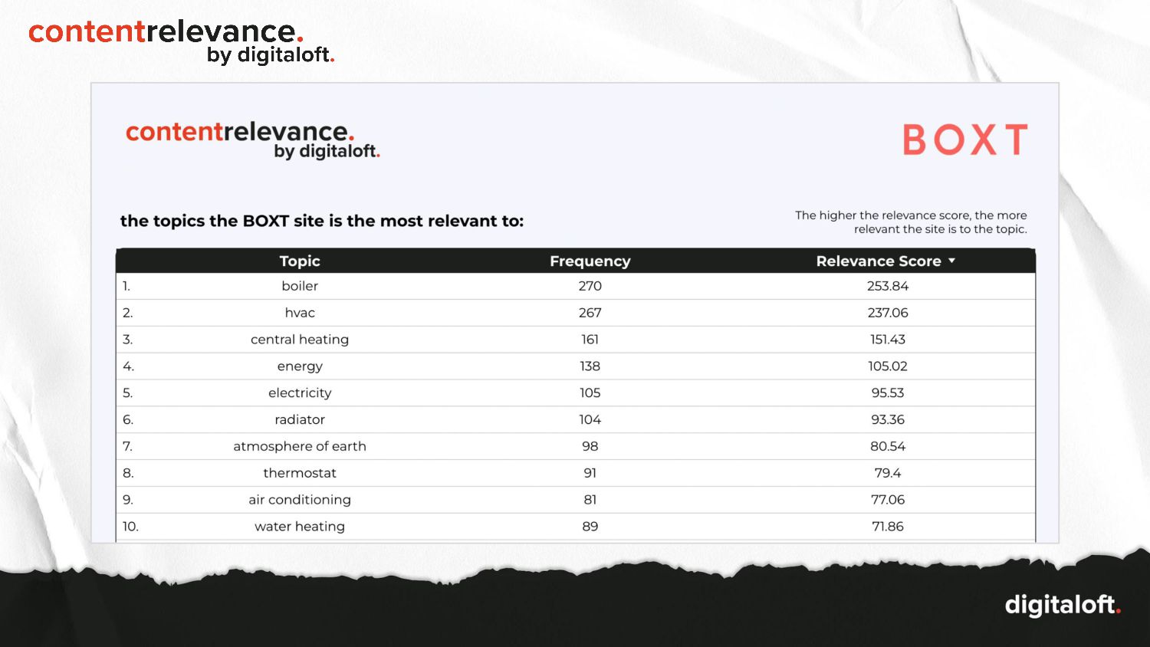Click relevance score 237.06
Screen dimensions: 1150x647
pos(888,313)
